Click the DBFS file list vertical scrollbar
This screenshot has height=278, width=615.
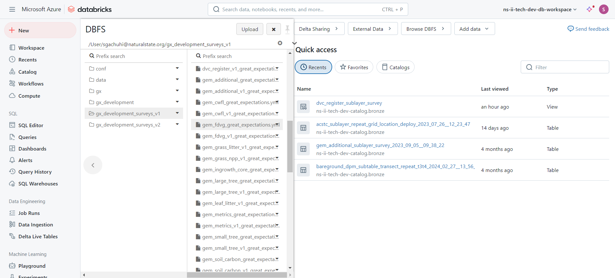[x=290, y=146]
